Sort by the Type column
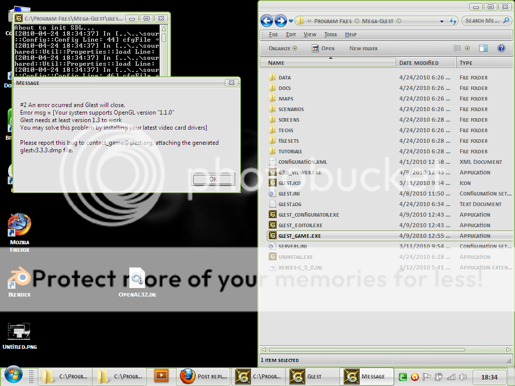 pos(484,63)
